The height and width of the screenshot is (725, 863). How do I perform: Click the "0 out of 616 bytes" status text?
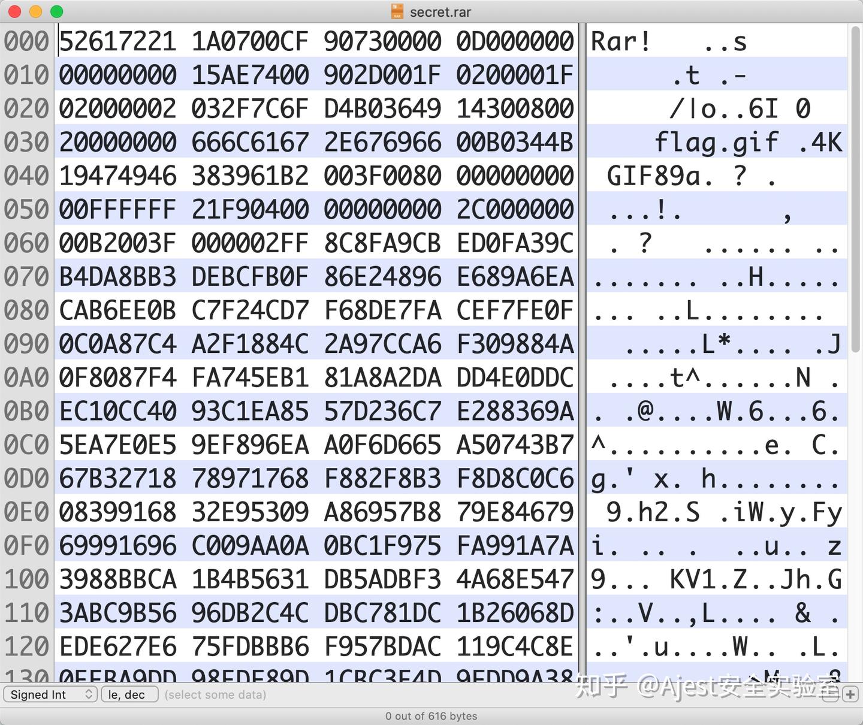coord(431,716)
